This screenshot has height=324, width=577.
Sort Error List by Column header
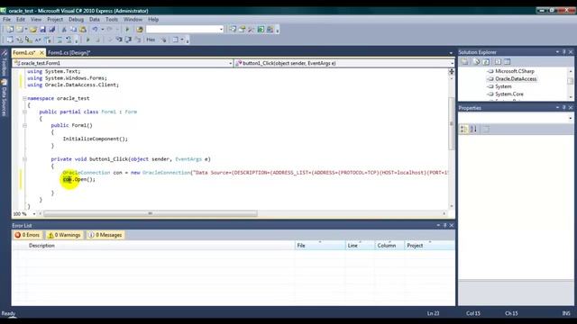pos(389,246)
